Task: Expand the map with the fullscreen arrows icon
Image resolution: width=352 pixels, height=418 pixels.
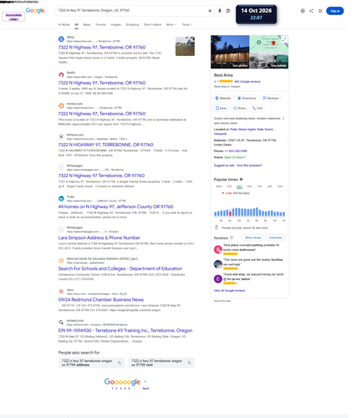Action: (284, 39)
